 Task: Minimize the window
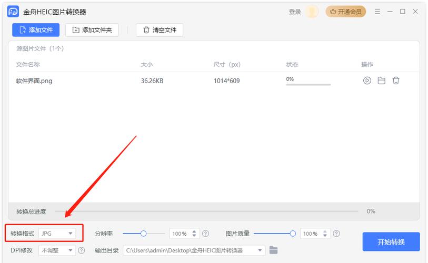(x=390, y=12)
